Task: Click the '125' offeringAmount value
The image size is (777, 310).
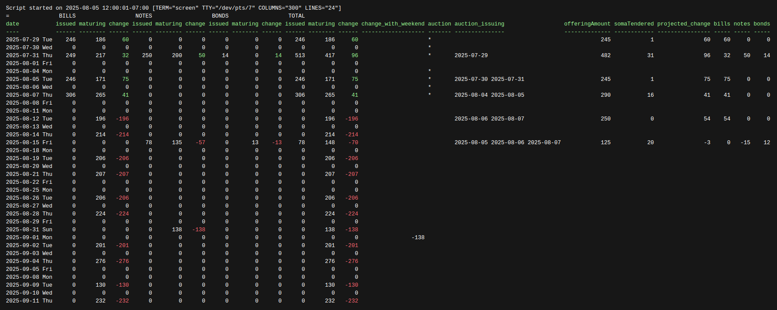Action: click(606, 142)
